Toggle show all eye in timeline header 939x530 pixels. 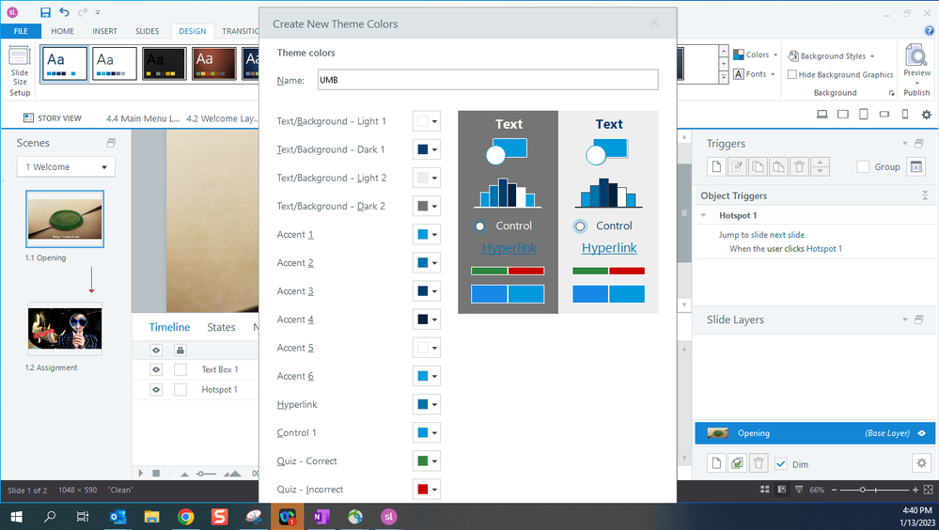(156, 351)
